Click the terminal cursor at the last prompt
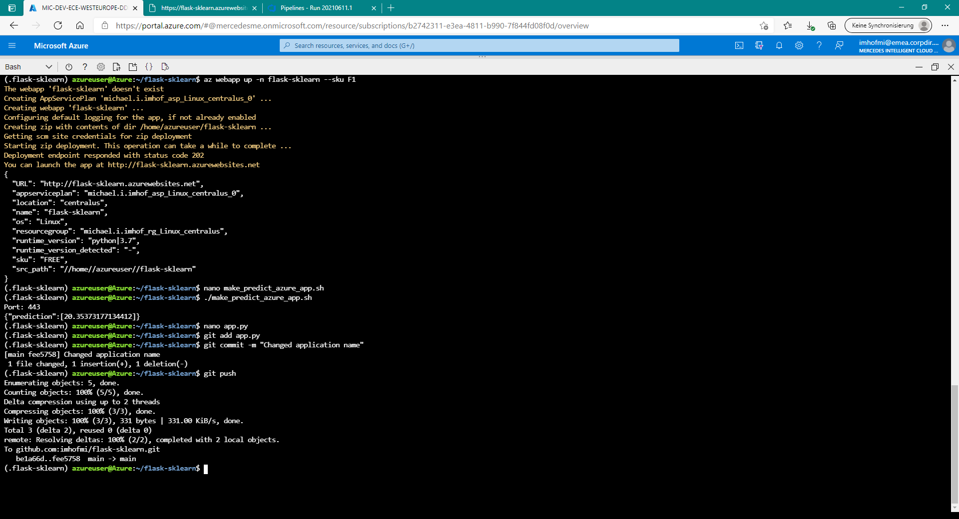Image resolution: width=959 pixels, height=519 pixels. point(206,469)
